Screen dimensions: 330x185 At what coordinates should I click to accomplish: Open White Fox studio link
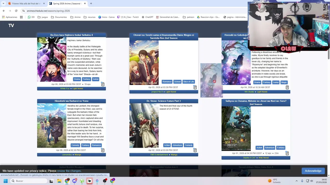[65, 89]
